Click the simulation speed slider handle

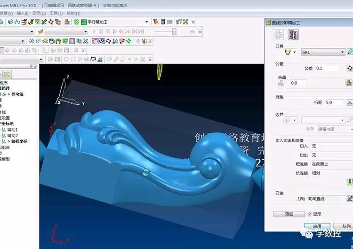pos(174,31)
